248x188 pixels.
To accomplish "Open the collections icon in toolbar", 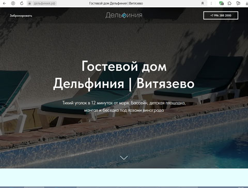I will click(238, 3).
